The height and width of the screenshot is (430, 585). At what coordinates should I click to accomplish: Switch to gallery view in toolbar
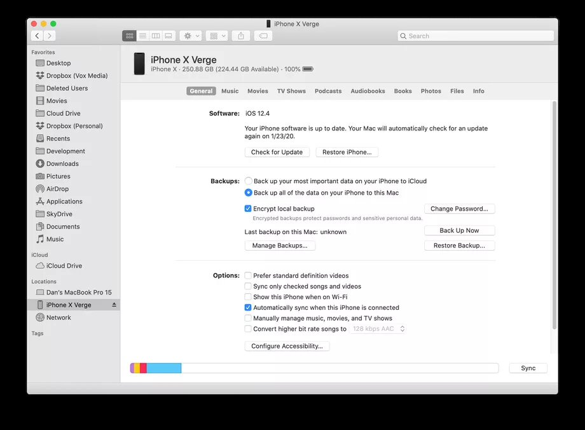pyautogui.click(x=169, y=36)
